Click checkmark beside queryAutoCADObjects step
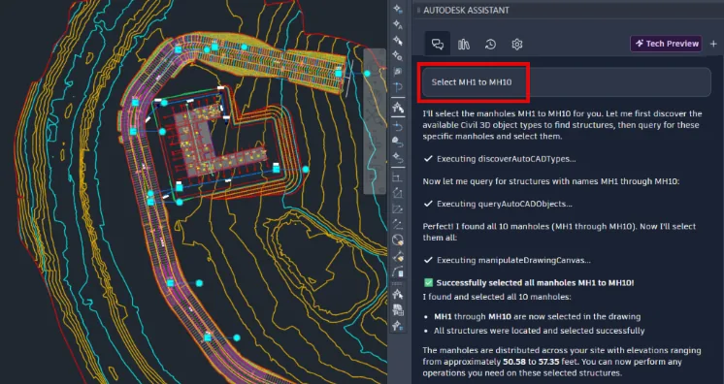Image resolution: width=724 pixels, height=384 pixels. click(428, 204)
